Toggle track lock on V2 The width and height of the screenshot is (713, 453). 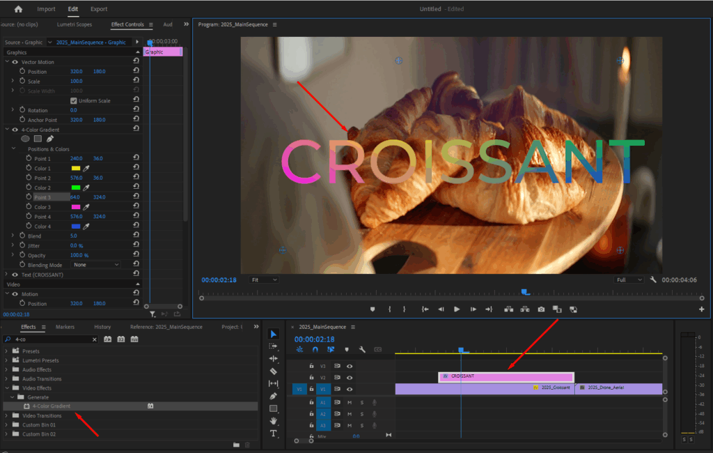tap(311, 378)
